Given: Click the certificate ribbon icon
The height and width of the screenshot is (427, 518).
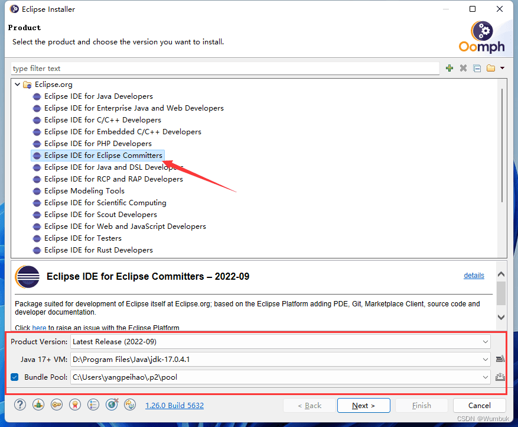Looking at the screenshot, I should [x=75, y=405].
